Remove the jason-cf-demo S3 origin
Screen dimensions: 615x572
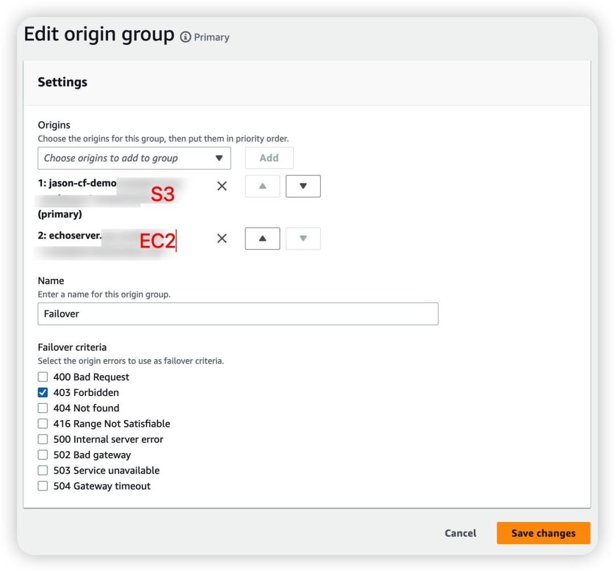tap(222, 186)
